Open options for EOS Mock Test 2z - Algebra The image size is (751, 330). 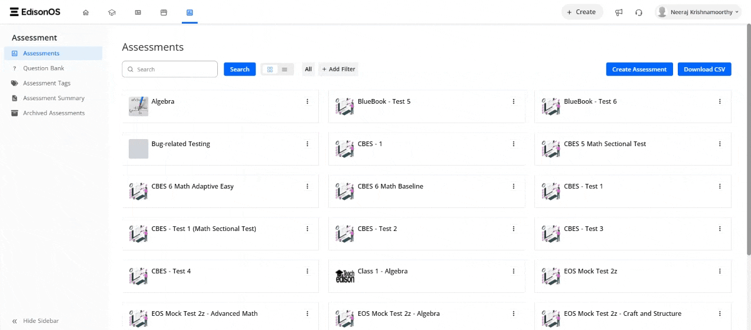pos(514,313)
